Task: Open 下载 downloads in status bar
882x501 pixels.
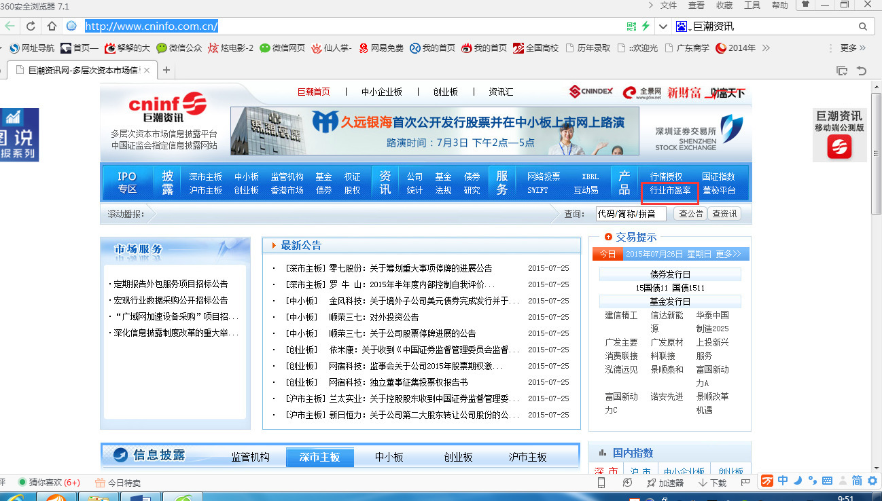Action: [712, 483]
